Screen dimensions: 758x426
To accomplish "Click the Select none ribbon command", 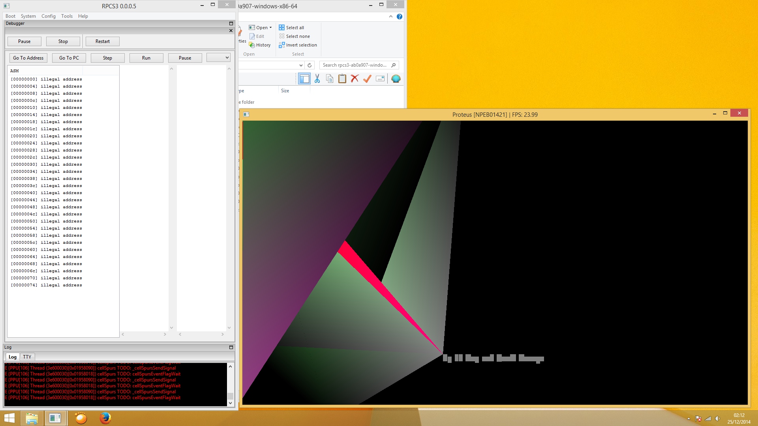I will 295,36.
